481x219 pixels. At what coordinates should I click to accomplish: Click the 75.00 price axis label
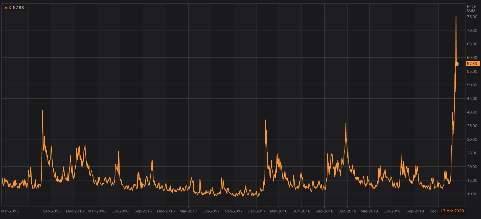(472, 17)
